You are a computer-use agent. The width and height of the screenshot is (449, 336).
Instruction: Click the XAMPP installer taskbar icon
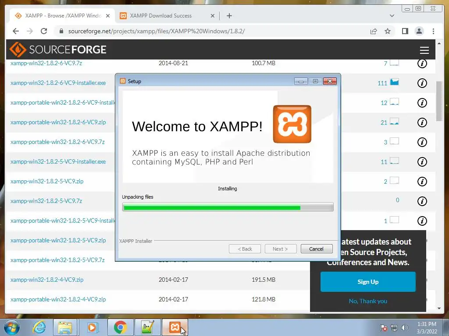pos(175,327)
